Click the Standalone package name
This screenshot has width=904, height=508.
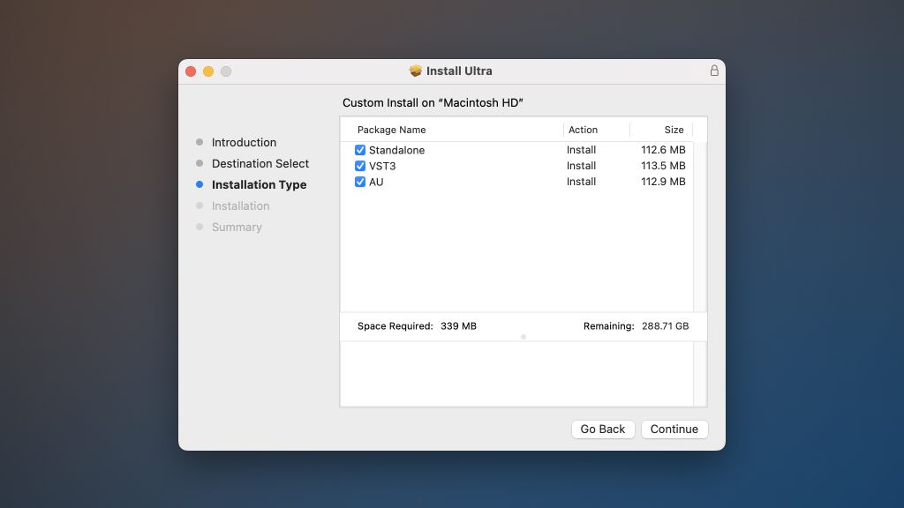[396, 150]
